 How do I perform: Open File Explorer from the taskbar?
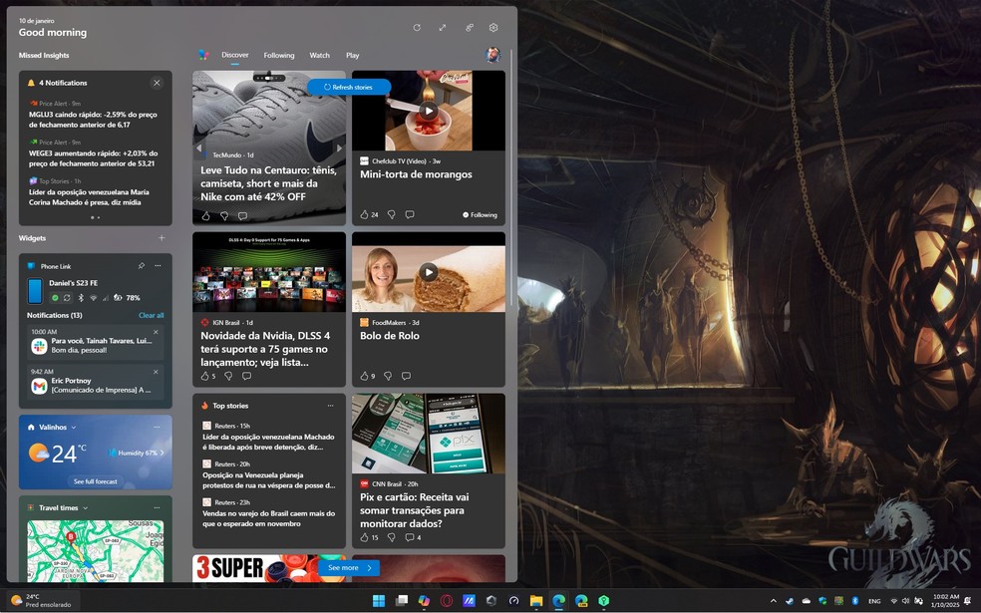(536, 601)
